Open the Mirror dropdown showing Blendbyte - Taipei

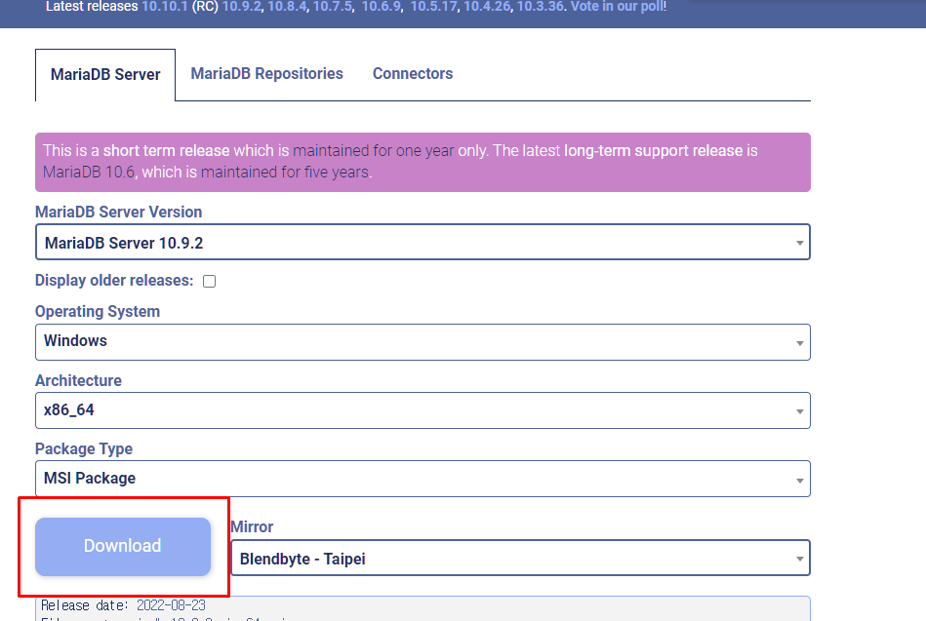[x=520, y=559]
